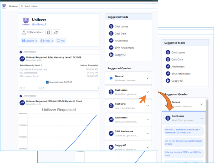Screen dimensions: 214x163
Task: Select the 0hp - home & personal care row
Action: click(59, 69)
